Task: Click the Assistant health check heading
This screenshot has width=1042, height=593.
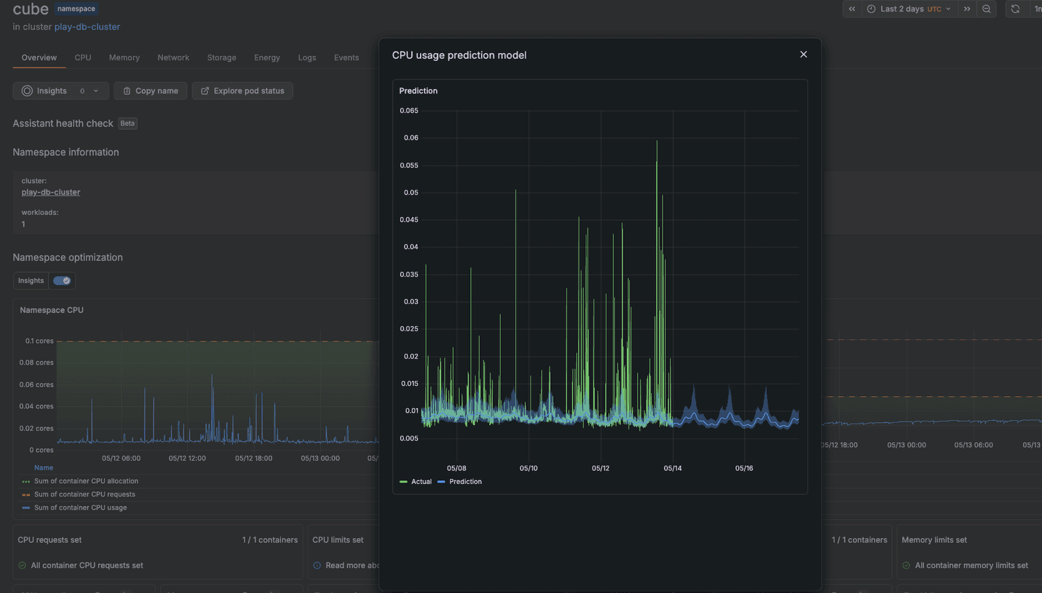Action: point(63,123)
